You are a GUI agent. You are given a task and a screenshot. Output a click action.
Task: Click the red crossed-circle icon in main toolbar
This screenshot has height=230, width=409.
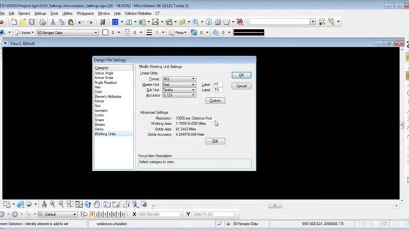240,22
